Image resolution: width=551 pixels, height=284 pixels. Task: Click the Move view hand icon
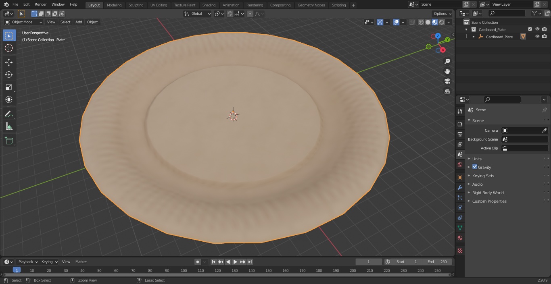pos(447,71)
